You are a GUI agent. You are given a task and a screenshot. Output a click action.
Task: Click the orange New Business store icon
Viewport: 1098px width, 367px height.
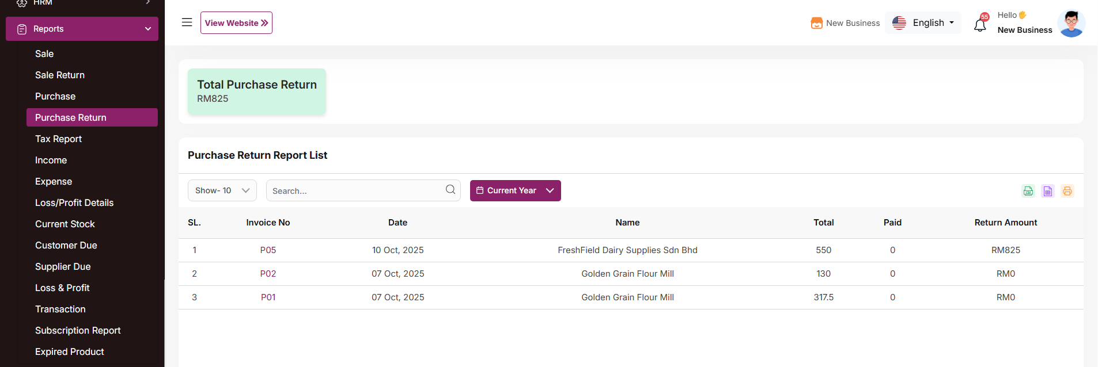tap(816, 23)
